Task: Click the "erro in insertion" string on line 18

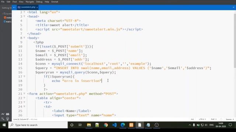Action: click(x=82, y=81)
